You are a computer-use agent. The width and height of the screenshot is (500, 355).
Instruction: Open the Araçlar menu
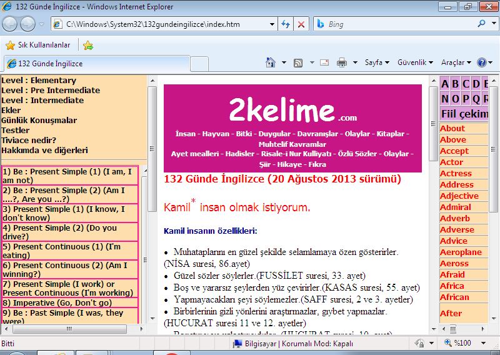(x=456, y=62)
